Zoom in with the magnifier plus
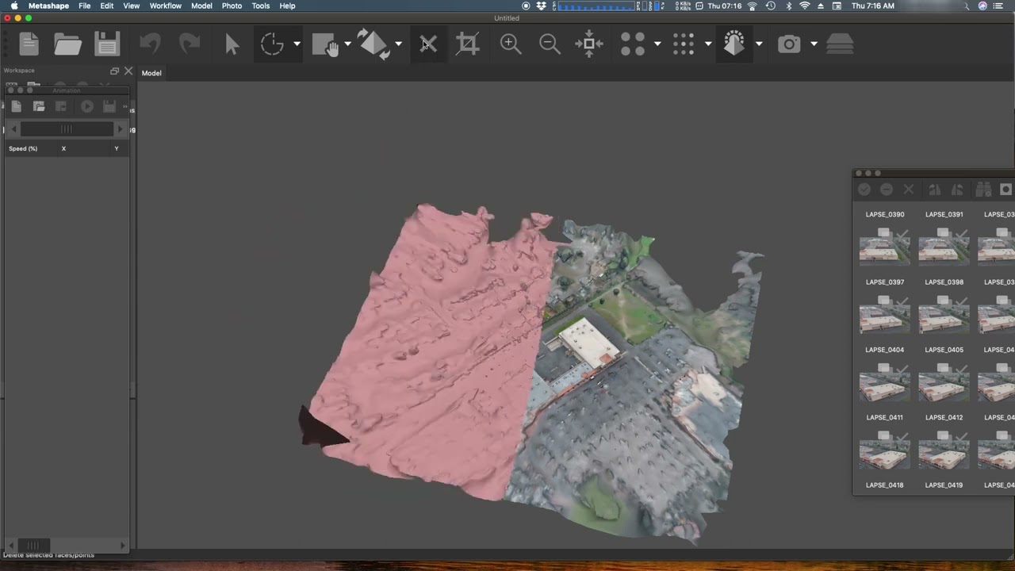The width and height of the screenshot is (1015, 571). (511, 44)
